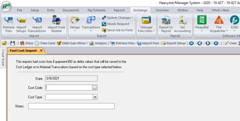
Task: Launch HeavyBid integration icon
Action: click(x=202, y=20)
